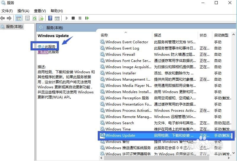Select the Windows Image Acquisiti... name

coord(129,67)
